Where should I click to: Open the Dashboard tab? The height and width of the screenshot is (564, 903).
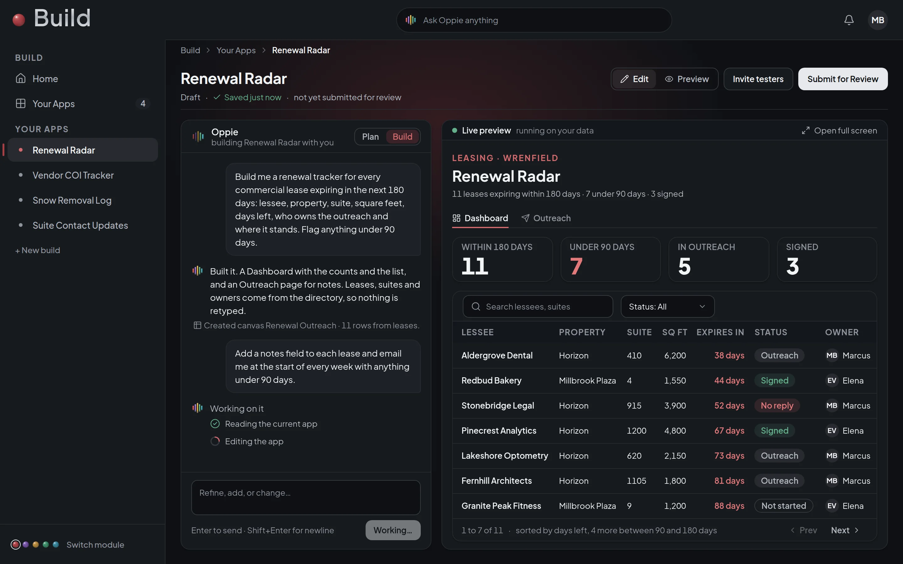pyautogui.click(x=480, y=218)
